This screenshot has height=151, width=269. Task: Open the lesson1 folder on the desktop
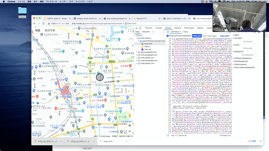click(22, 12)
